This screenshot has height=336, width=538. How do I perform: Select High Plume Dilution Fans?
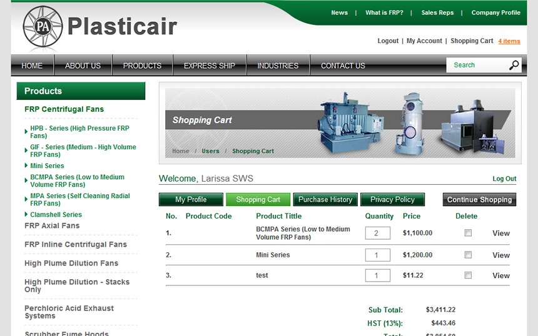(x=71, y=264)
